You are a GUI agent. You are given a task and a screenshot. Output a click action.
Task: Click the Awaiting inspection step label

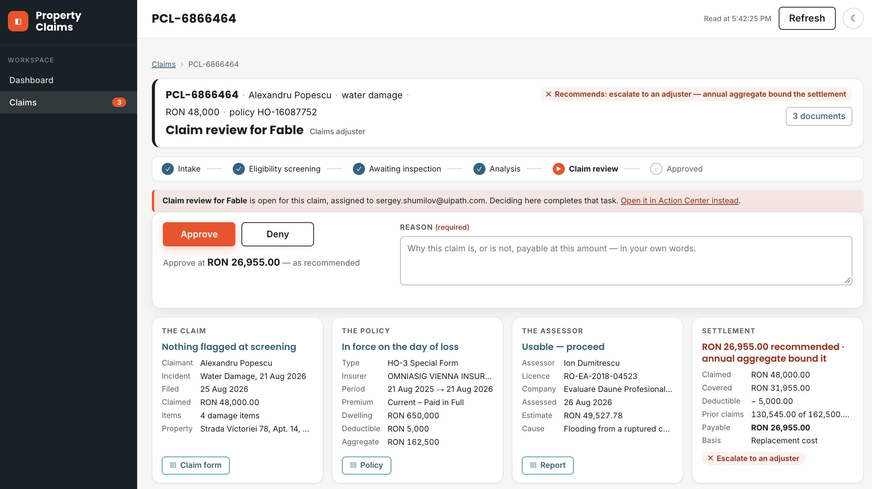(405, 169)
